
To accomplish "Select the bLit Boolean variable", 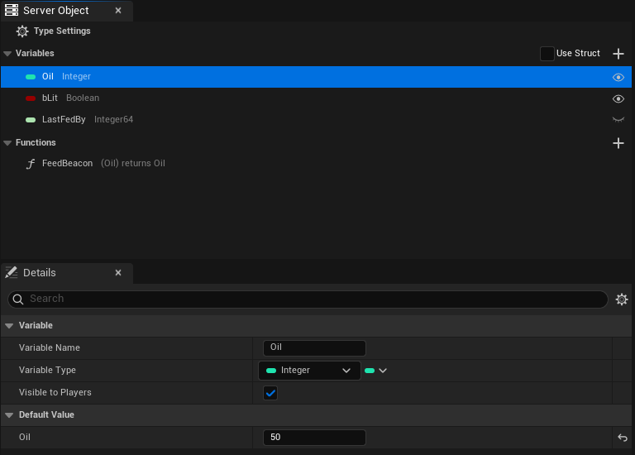I will click(316, 98).
